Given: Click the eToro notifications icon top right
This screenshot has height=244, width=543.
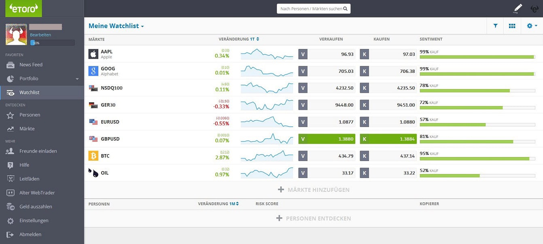Looking at the screenshot, I should click(535, 8).
